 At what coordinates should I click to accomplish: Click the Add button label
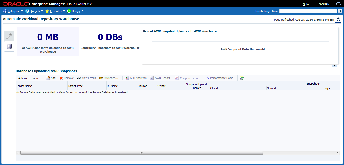(53, 78)
